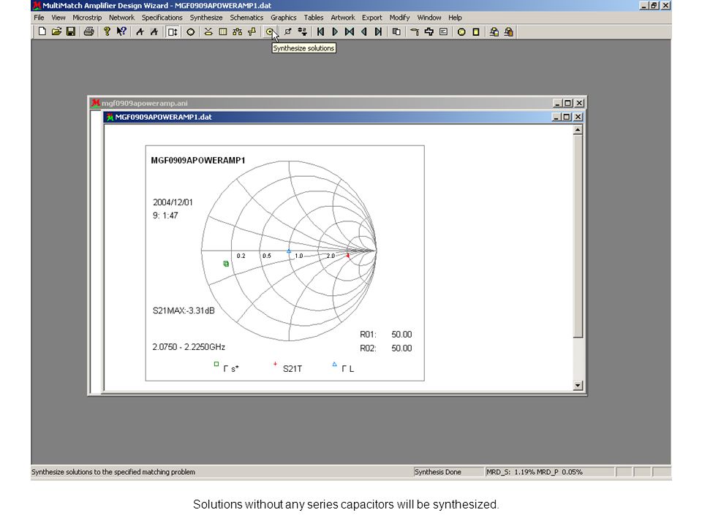Click the last lock toolbar icon

click(x=509, y=31)
